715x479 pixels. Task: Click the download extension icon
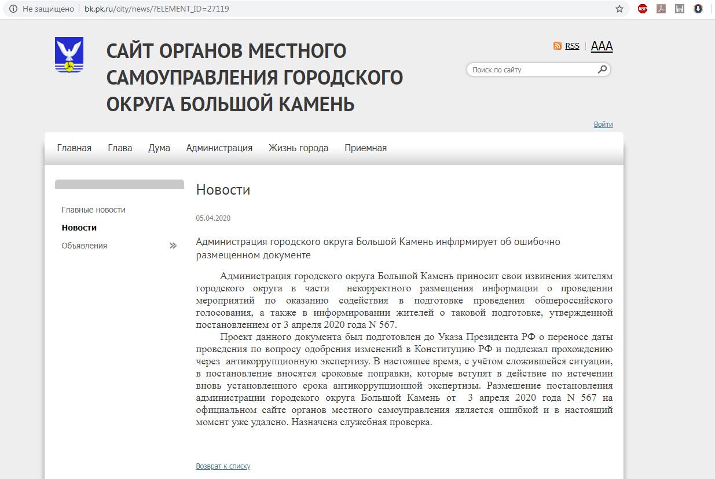pyautogui.click(x=698, y=9)
